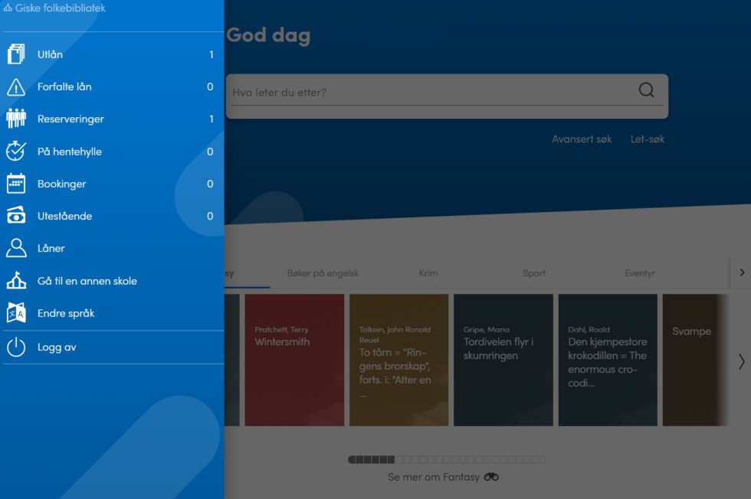Open the Utlån books icon
751x499 pixels.
[16, 54]
